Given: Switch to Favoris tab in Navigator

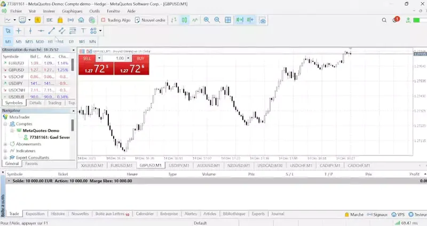Looking at the screenshot, I should [x=31, y=164].
